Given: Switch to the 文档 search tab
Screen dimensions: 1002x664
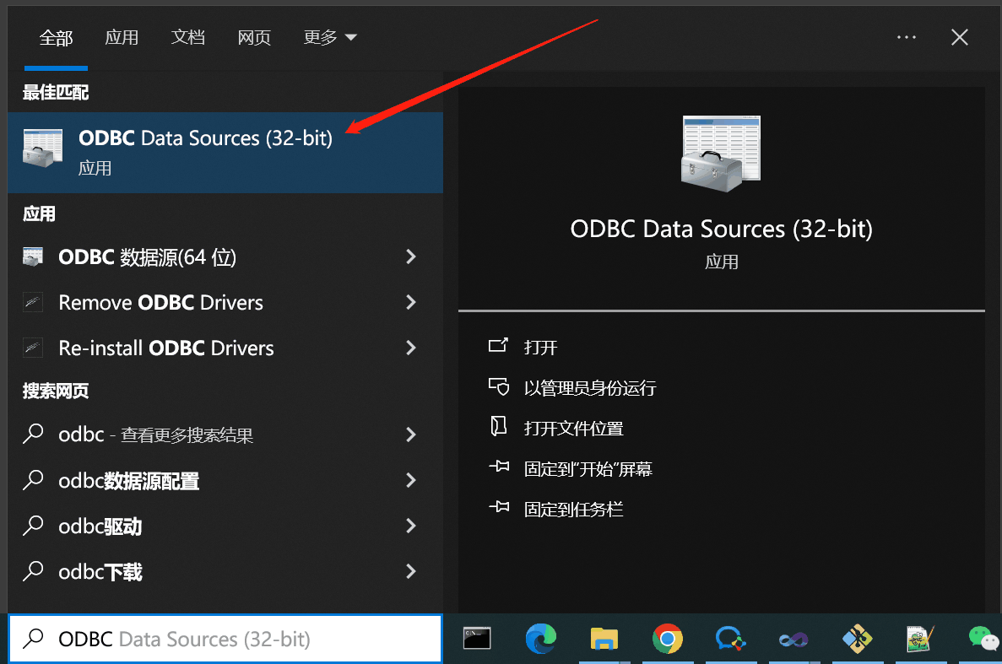Looking at the screenshot, I should point(188,38).
